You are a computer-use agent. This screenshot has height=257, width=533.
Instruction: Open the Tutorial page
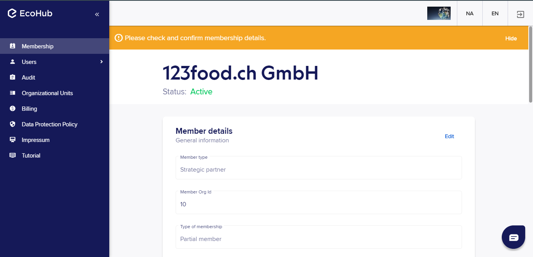coord(55,155)
